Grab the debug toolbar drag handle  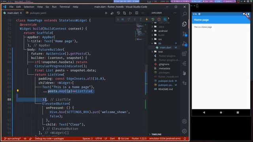click(x=118, y=19)
